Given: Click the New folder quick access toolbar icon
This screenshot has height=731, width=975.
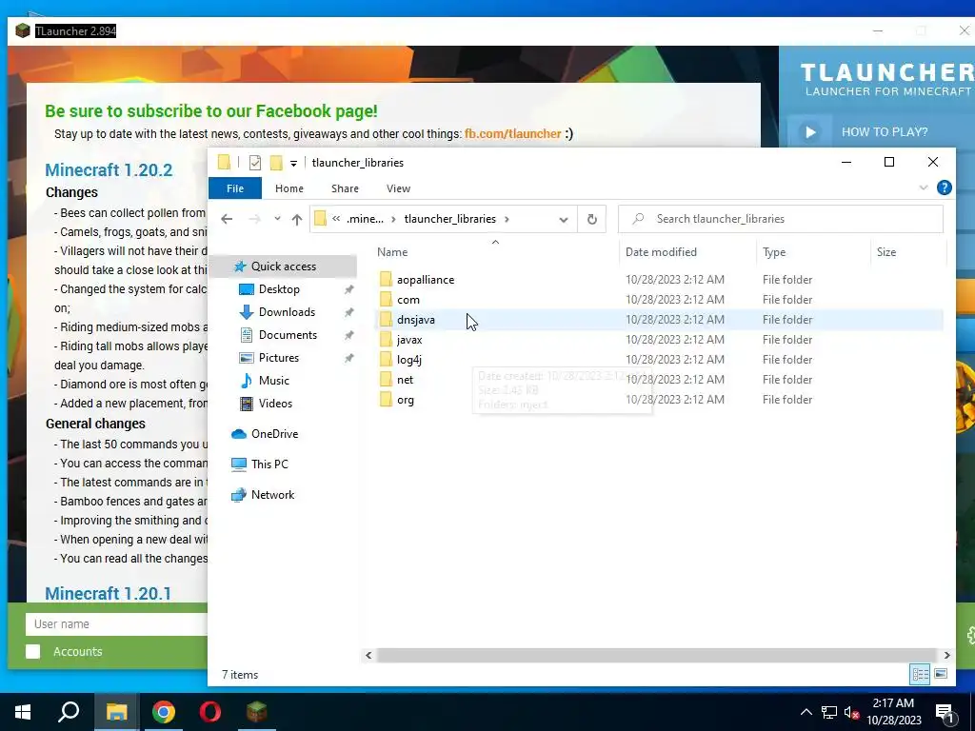Looking at the screenshot, I should (x=276, y=162).
